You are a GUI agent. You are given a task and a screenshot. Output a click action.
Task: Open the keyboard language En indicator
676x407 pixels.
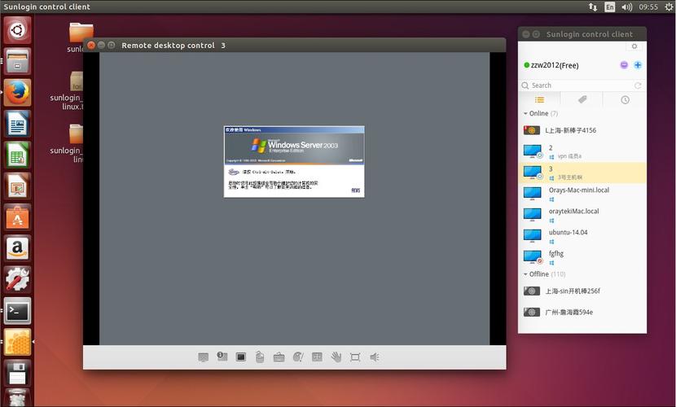tap(610, 7)
